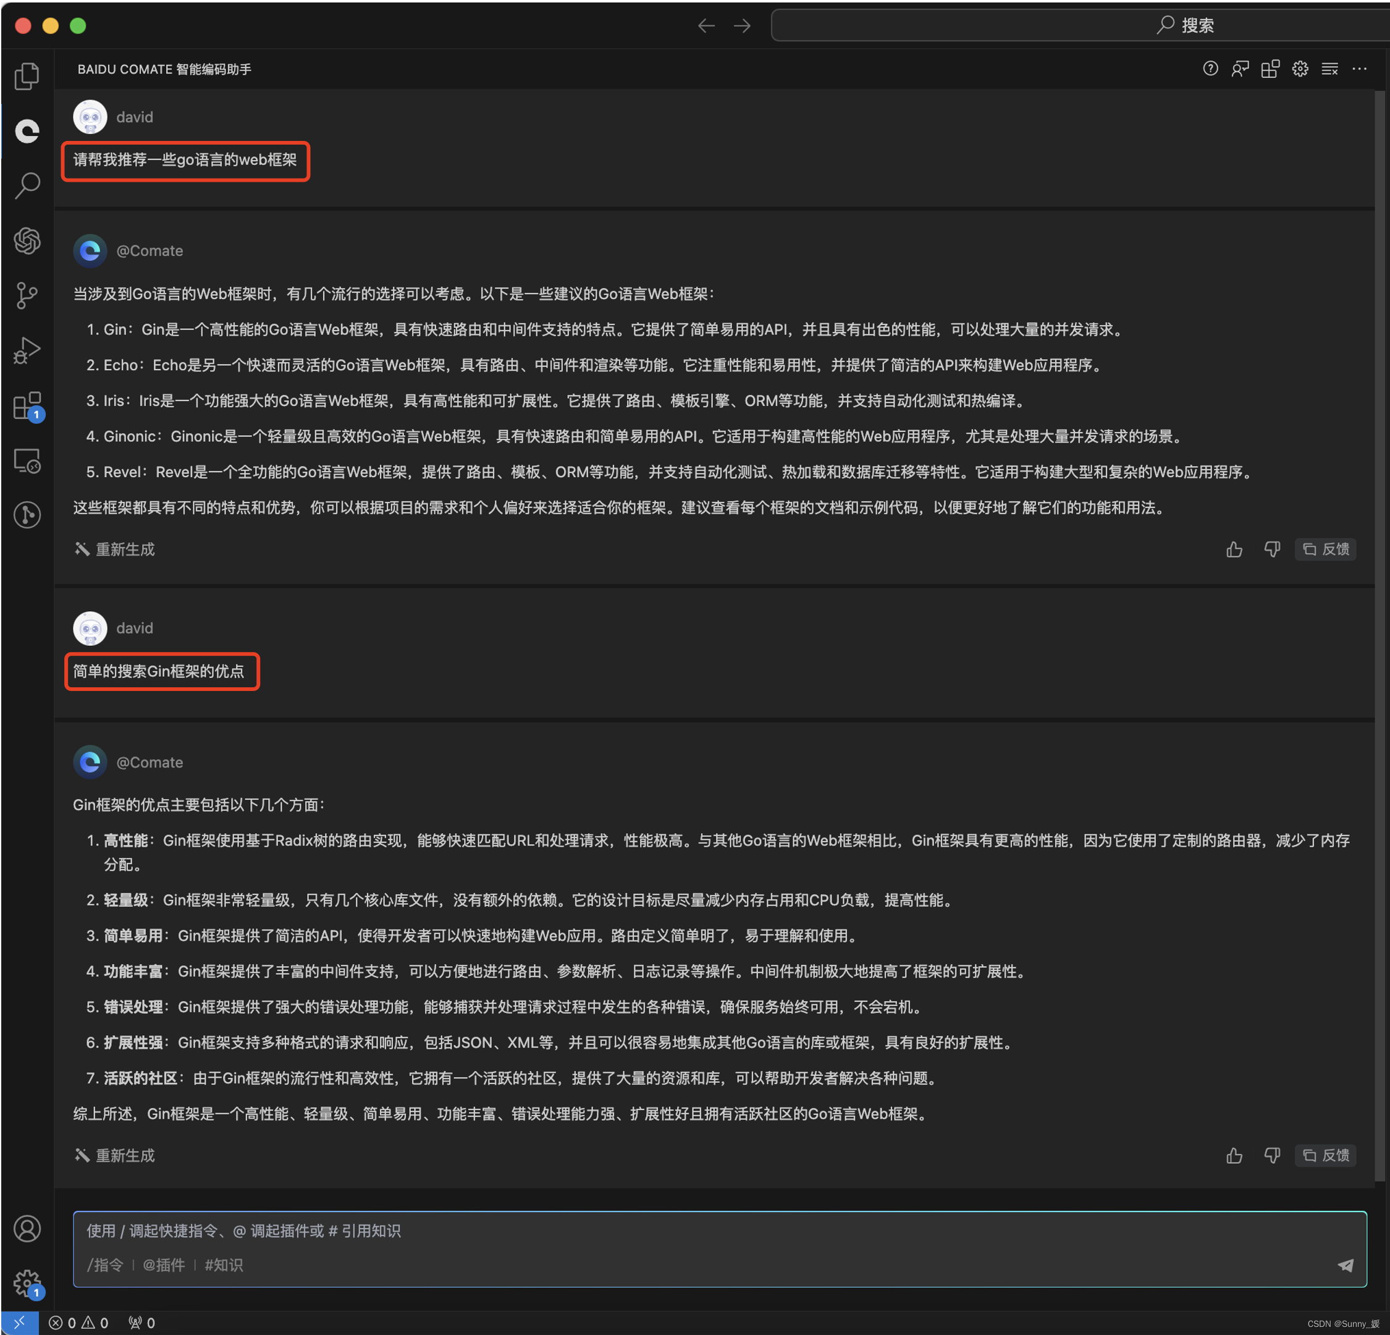Screen dimensions: 1390x1335
Task: Open the Explorer files icon in activity bar
Action: 27,76
